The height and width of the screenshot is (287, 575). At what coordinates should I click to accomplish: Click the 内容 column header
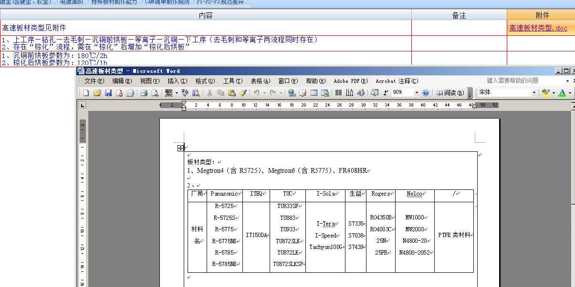(206, 15)
